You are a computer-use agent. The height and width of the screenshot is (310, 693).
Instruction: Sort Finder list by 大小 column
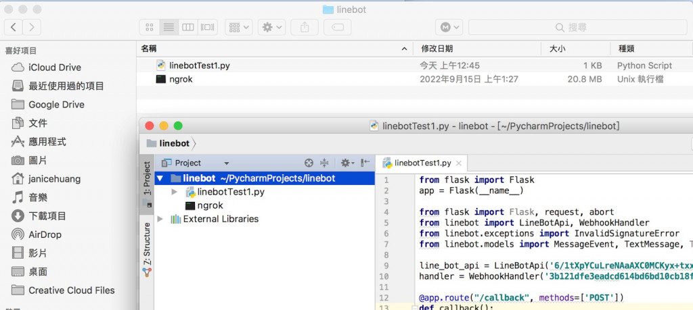point(576,49)
